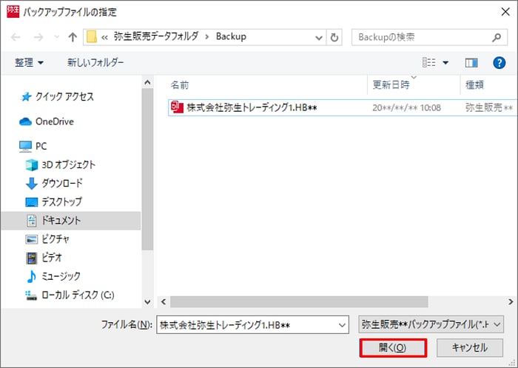This screenshot has height=368, width=518.
Task: Click the クイック アクセス star icon
Action: 26,97
